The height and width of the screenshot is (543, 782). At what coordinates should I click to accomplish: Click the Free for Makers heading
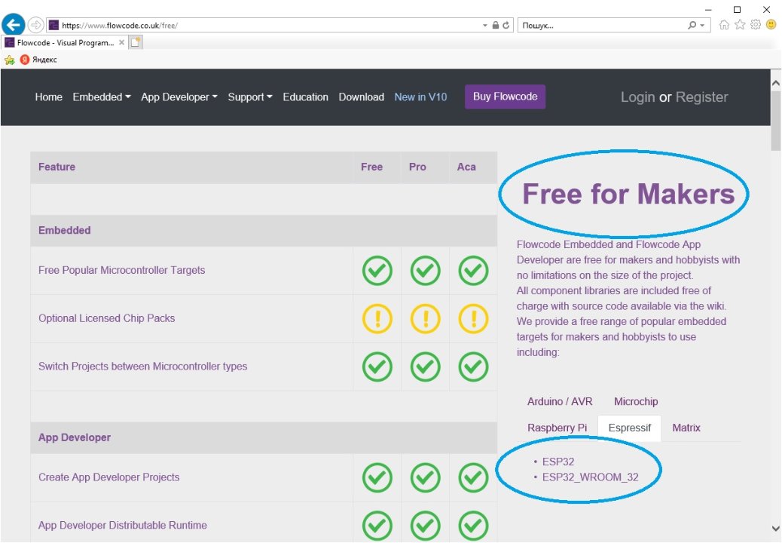point(628,194)
